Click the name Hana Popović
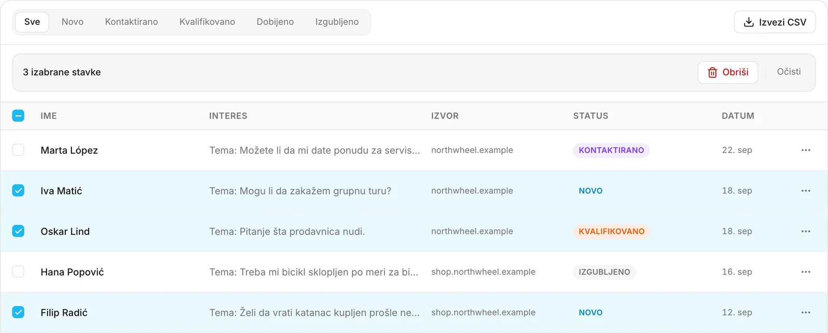Viewport: 828px width, 333px height. [72, 272]
